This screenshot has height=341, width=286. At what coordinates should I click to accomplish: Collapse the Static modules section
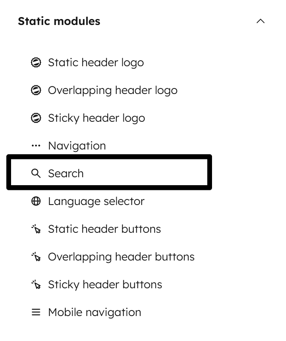click(x=261, y=21)
